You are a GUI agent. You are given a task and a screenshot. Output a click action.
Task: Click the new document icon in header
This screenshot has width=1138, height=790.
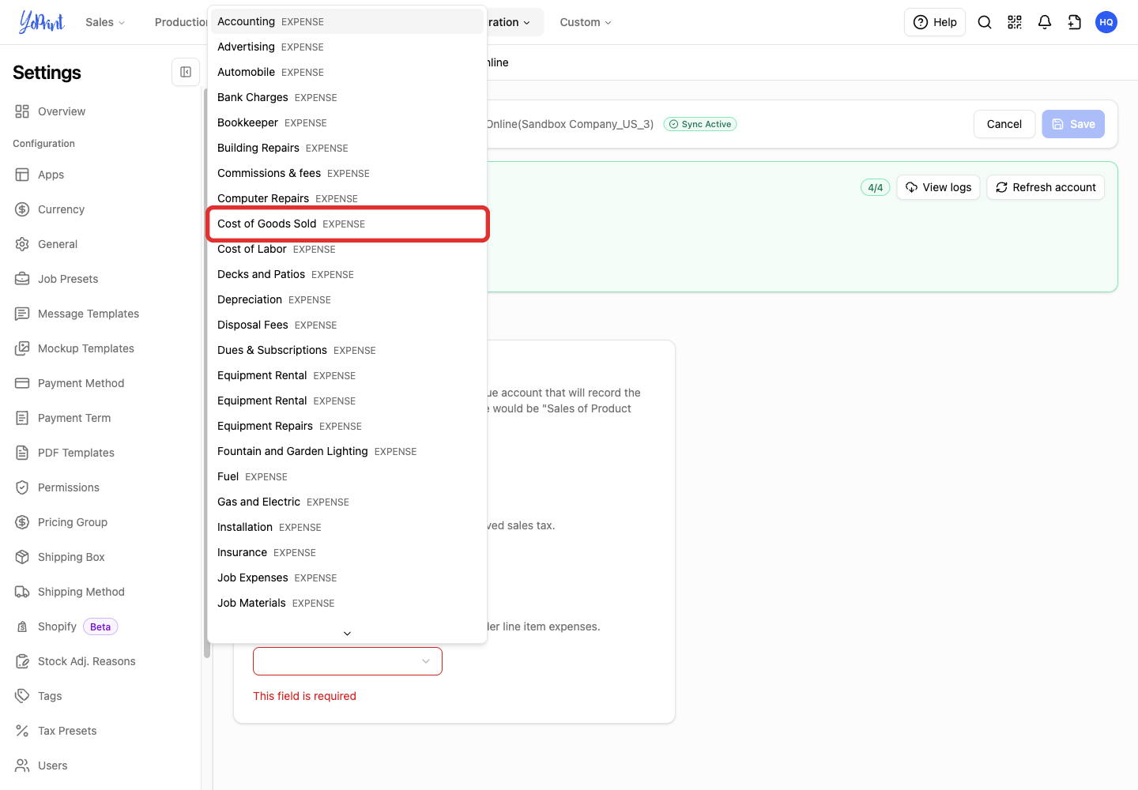click(x=1075, y=22)
